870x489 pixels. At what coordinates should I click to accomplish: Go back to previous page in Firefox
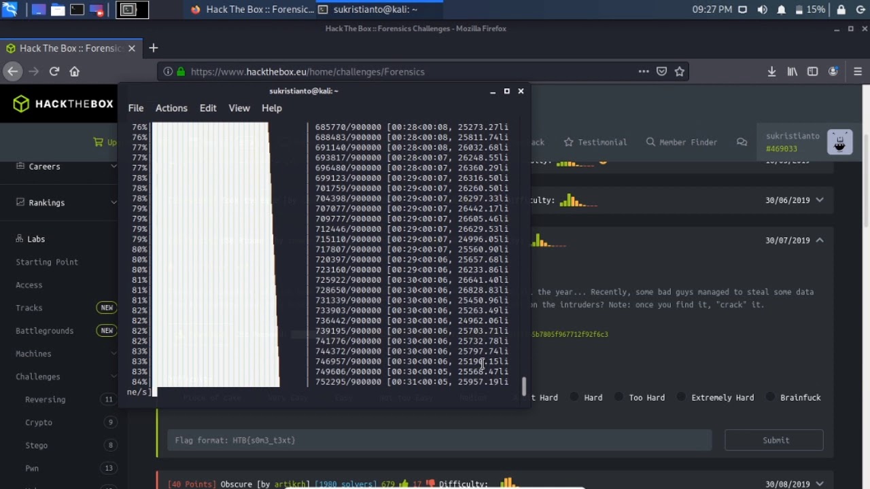tap(12, 71)
